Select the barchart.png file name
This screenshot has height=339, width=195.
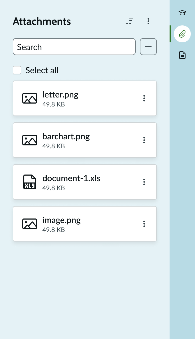66,136
